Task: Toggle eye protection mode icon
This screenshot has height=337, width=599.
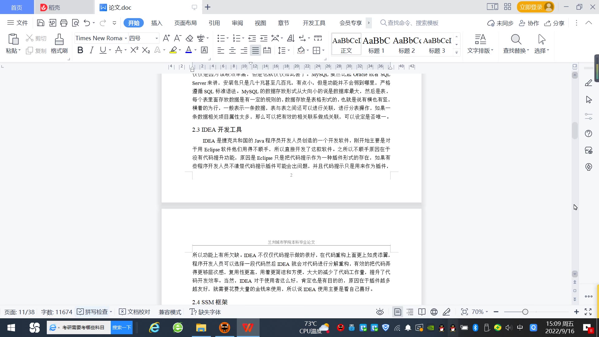Action: click(380, 312)
